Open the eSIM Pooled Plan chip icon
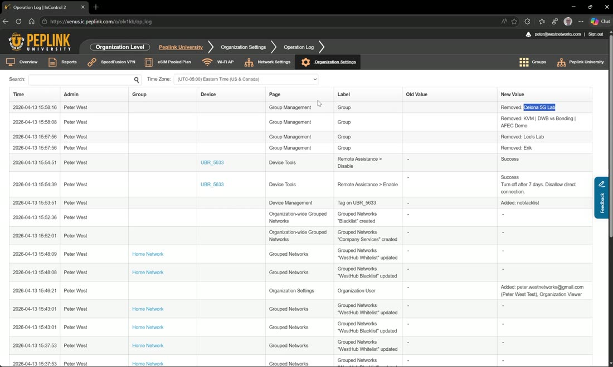Viewport: 613px width, 367px height. coord(149,62)
